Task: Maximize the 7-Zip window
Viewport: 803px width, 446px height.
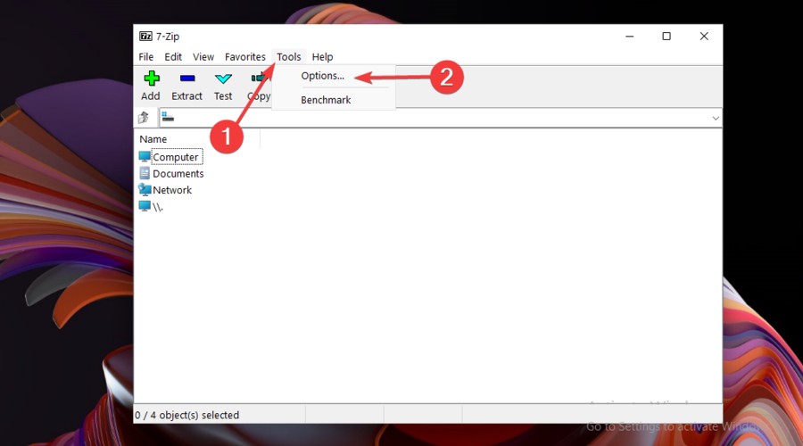Action: coord(666,37)
